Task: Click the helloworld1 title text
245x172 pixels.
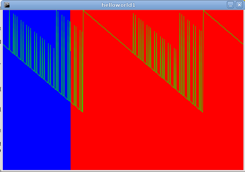Action: coord(122,5)
